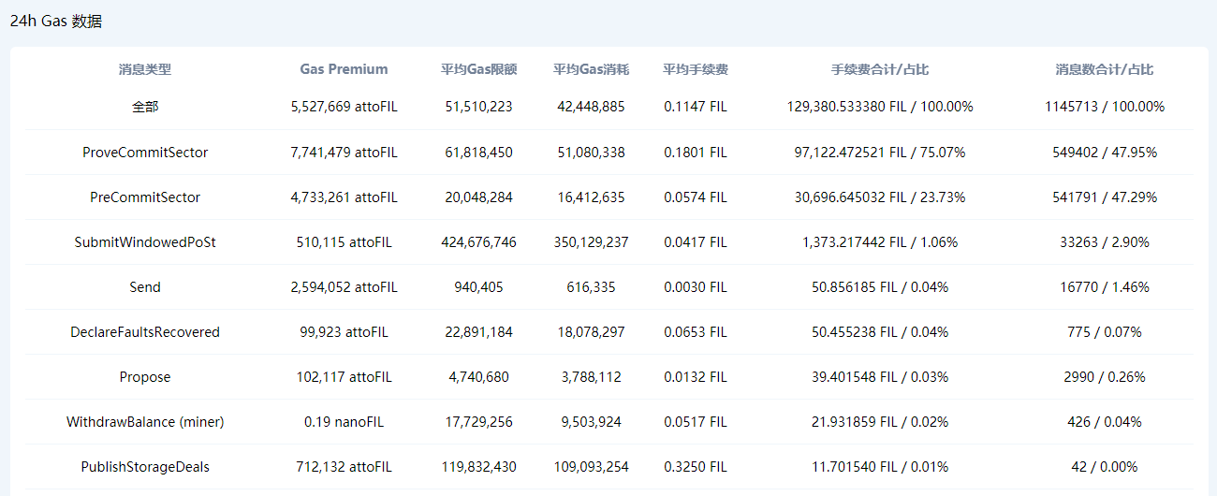Image resolution: width=1217 pixels, height=496 pixels.
Task: Click the 61,818,450 gas limit value
Action: tap(478, 152)
